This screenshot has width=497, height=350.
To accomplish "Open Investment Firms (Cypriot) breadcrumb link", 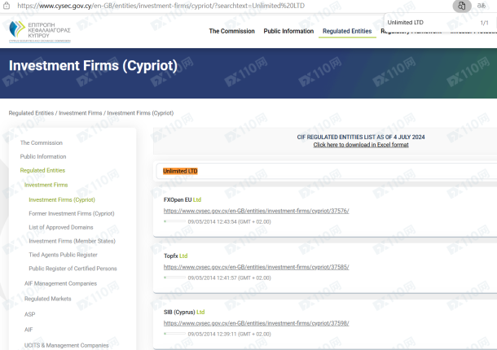I will click(140, 113).
